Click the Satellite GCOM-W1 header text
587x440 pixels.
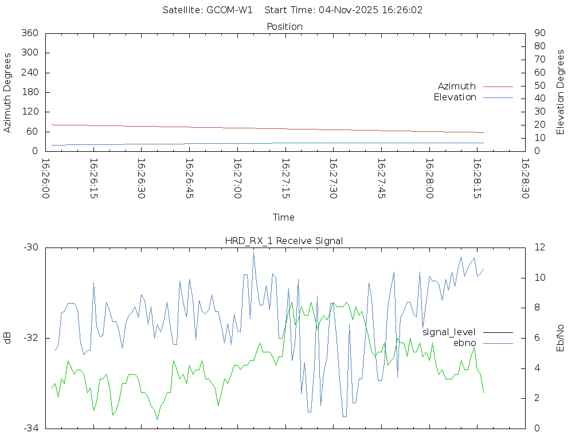coord(208,10)
